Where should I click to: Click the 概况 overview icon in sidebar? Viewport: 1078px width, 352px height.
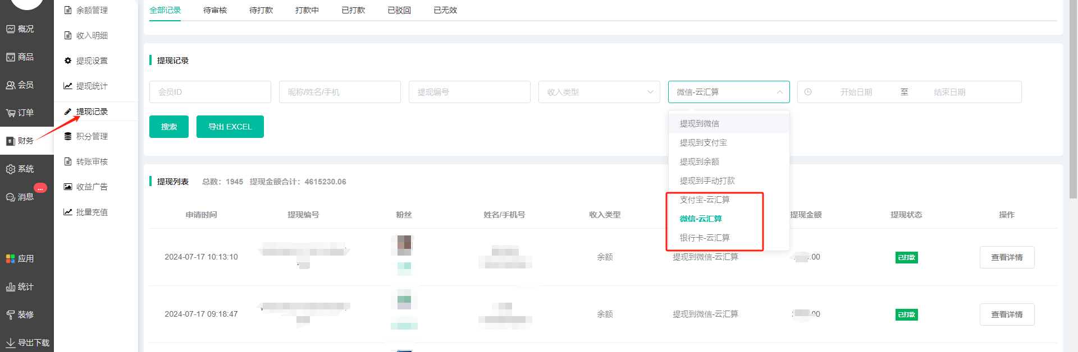[x=11, y=29]
